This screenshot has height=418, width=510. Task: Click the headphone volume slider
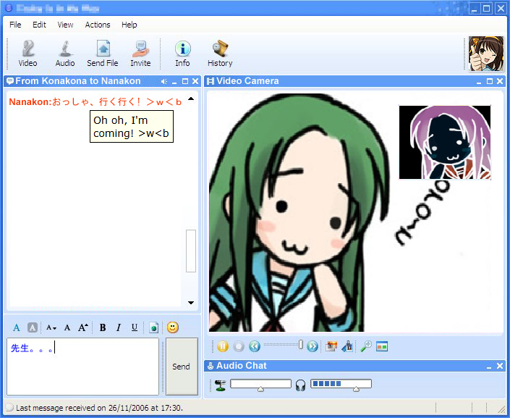pos(341,385)
